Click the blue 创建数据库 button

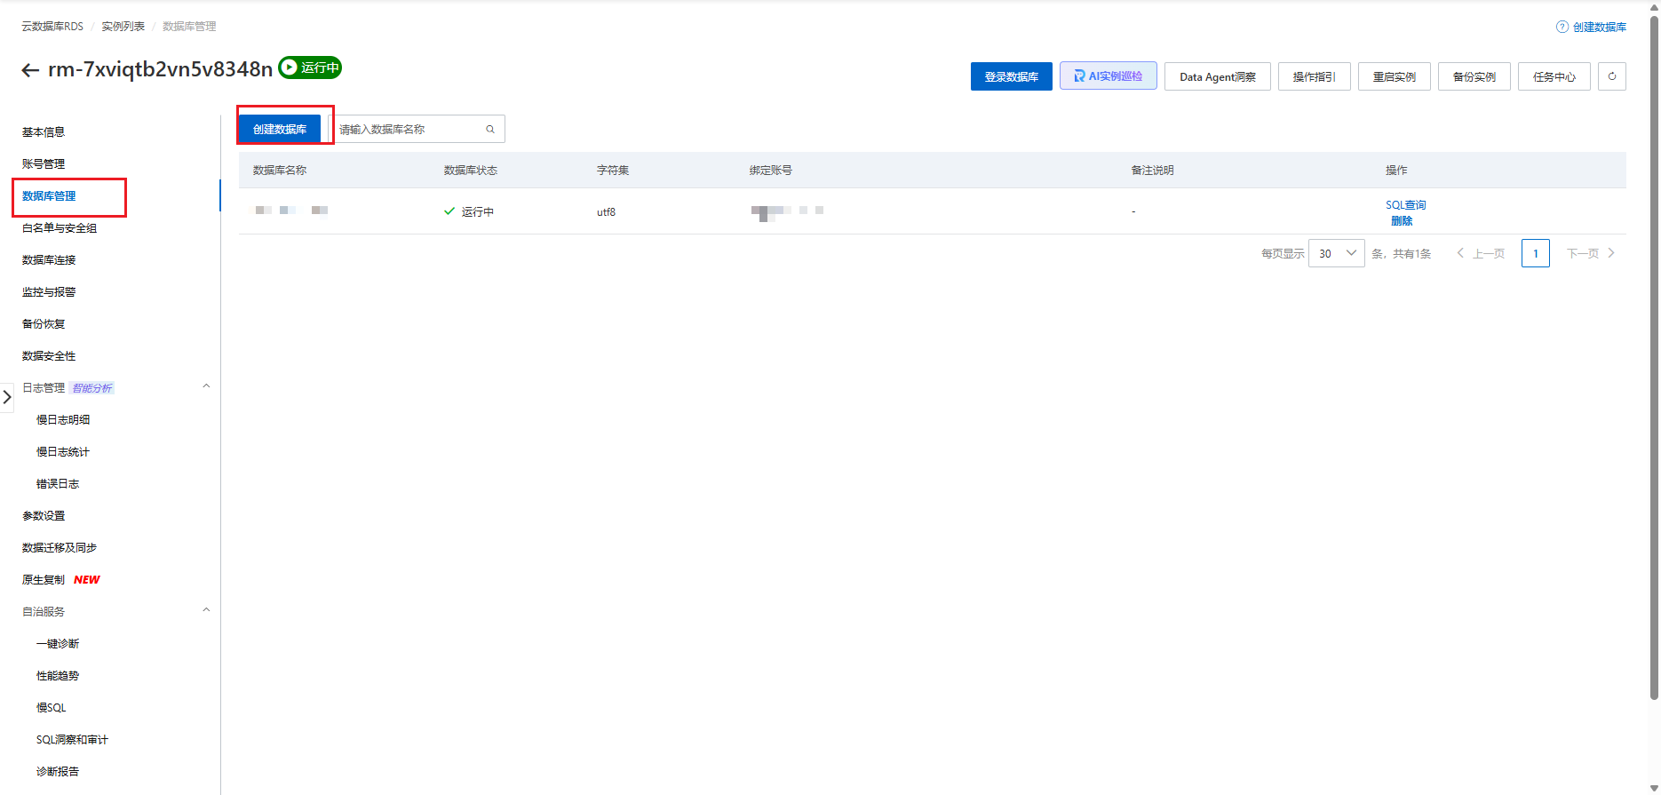(280, 130)
